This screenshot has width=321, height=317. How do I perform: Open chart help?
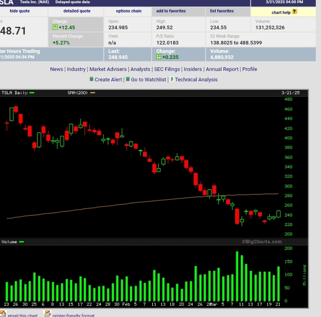click(x=281, y=12)
